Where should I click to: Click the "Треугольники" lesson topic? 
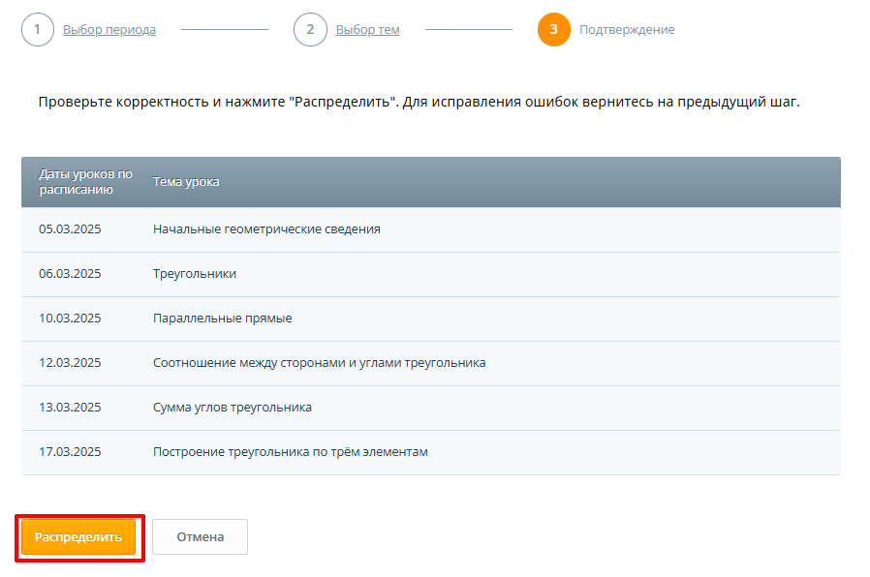(195, 274)
